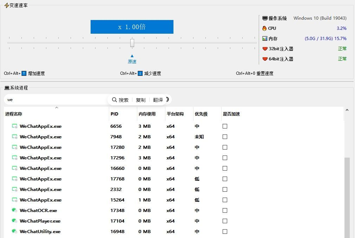Click the down-arrow key icon for 减少速度

(x=140, y=73)
